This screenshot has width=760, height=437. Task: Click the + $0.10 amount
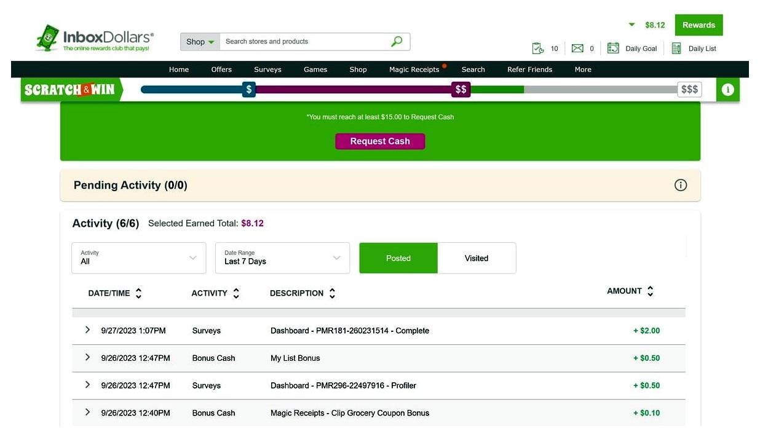pyautogui.click(x=646, y=413)
